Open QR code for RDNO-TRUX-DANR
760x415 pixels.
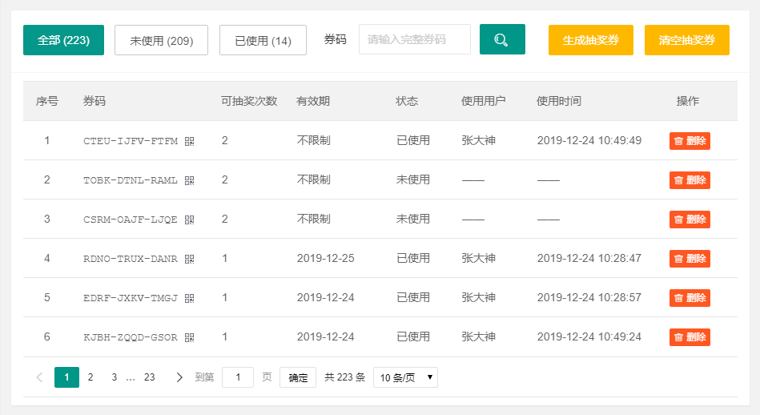click(190, 259)
